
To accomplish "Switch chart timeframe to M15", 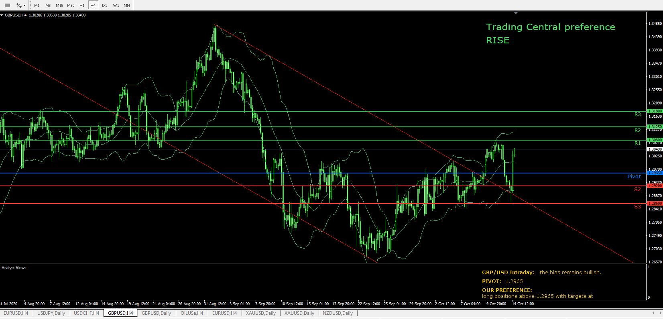I will point(59,5).
